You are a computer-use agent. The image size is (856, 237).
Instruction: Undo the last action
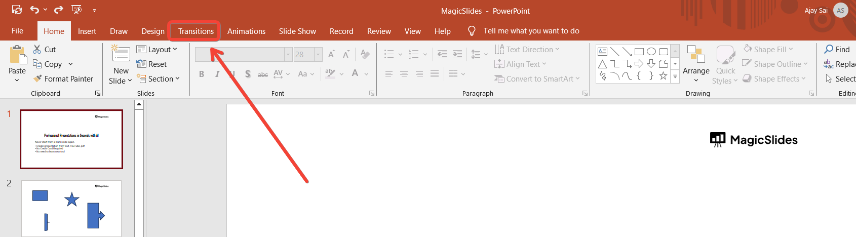[34, 10]
